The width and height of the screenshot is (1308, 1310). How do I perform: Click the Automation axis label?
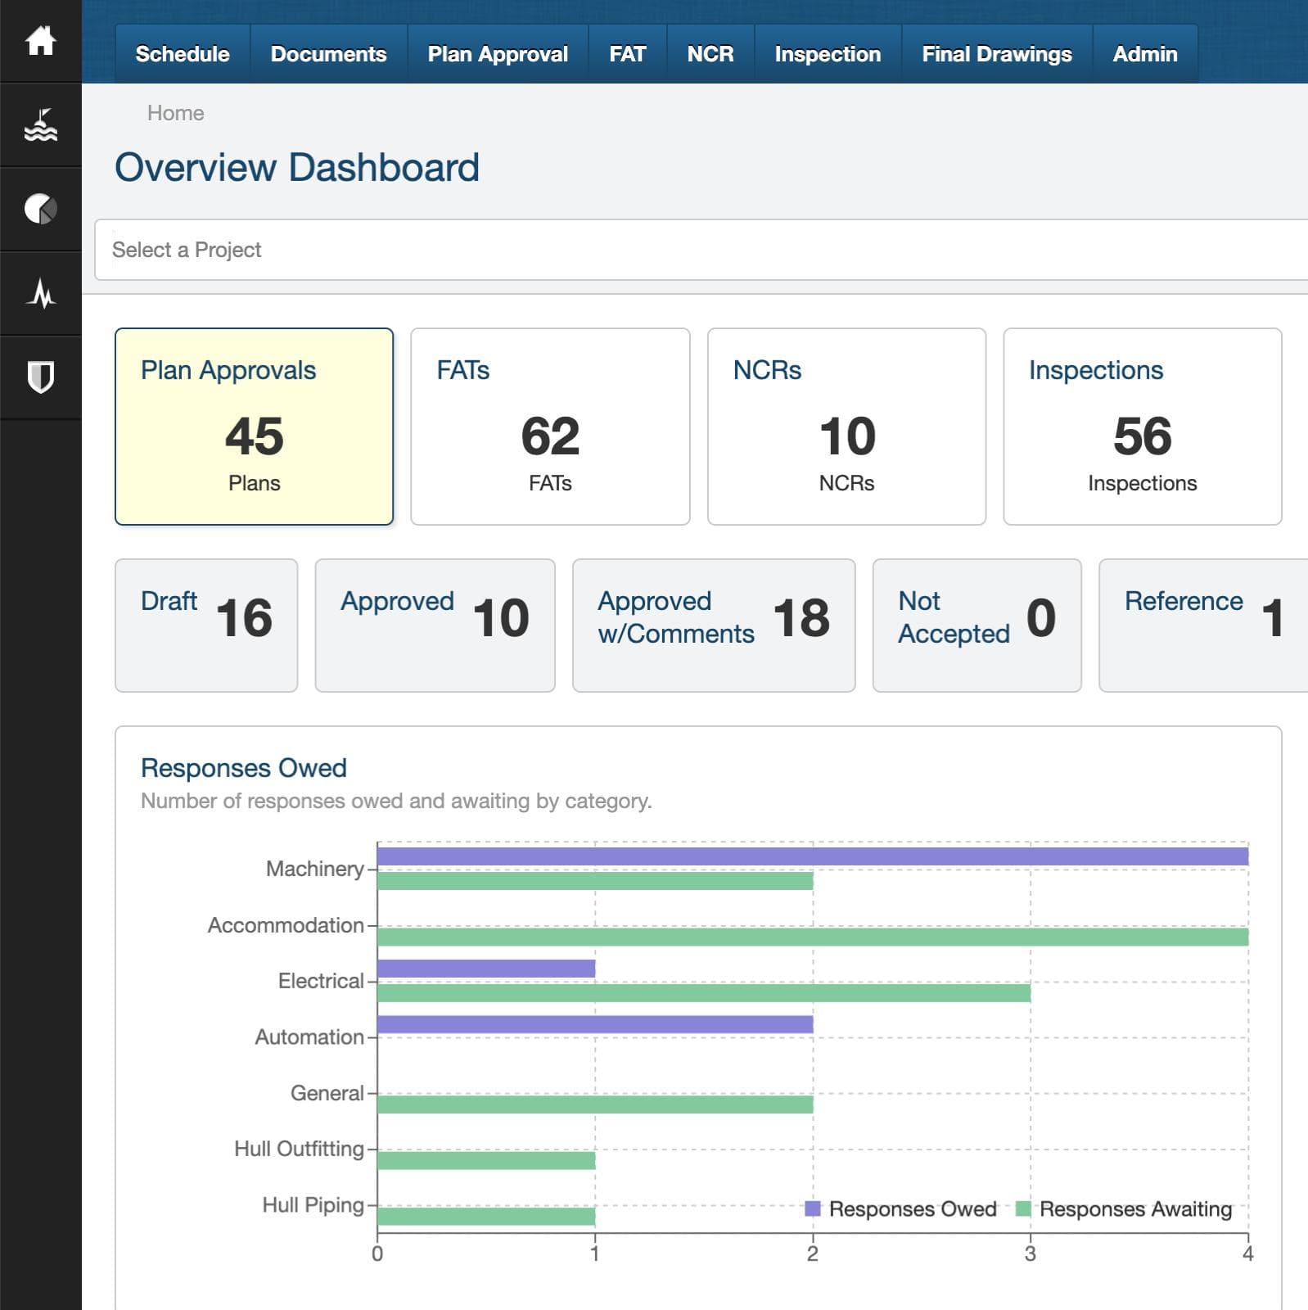(x=309, y=1037)
